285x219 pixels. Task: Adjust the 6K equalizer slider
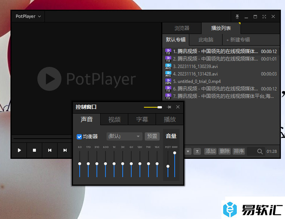click(131, 164)
